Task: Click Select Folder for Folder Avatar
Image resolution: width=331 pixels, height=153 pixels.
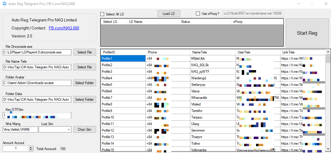Action: 84,83
